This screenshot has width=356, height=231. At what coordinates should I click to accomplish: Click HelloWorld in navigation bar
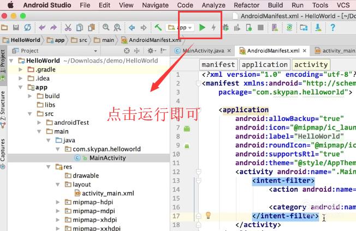point(21,40)
